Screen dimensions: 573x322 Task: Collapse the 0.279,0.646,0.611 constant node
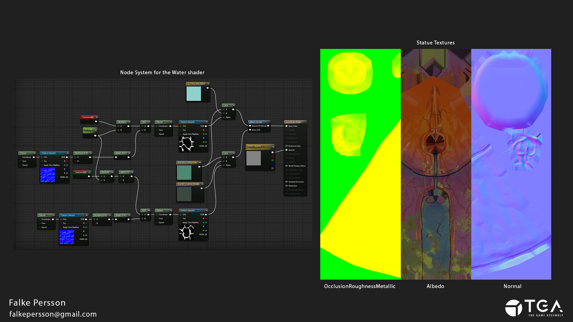click(208, 84)
